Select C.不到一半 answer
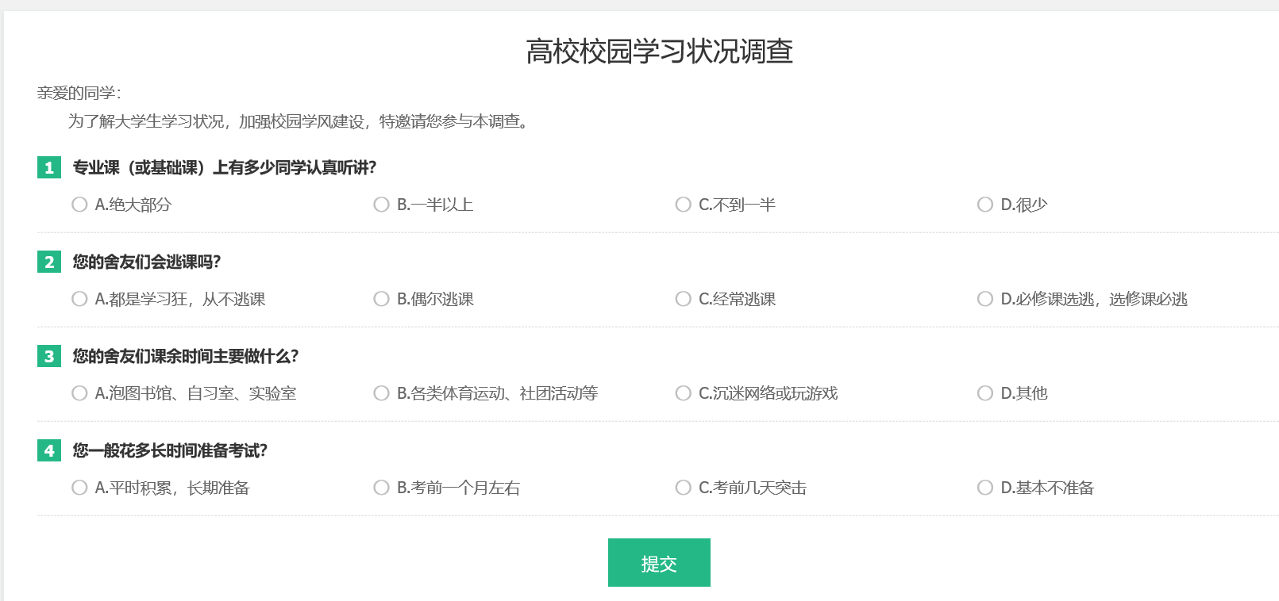Screen dimensions: 1279x601 683,205
